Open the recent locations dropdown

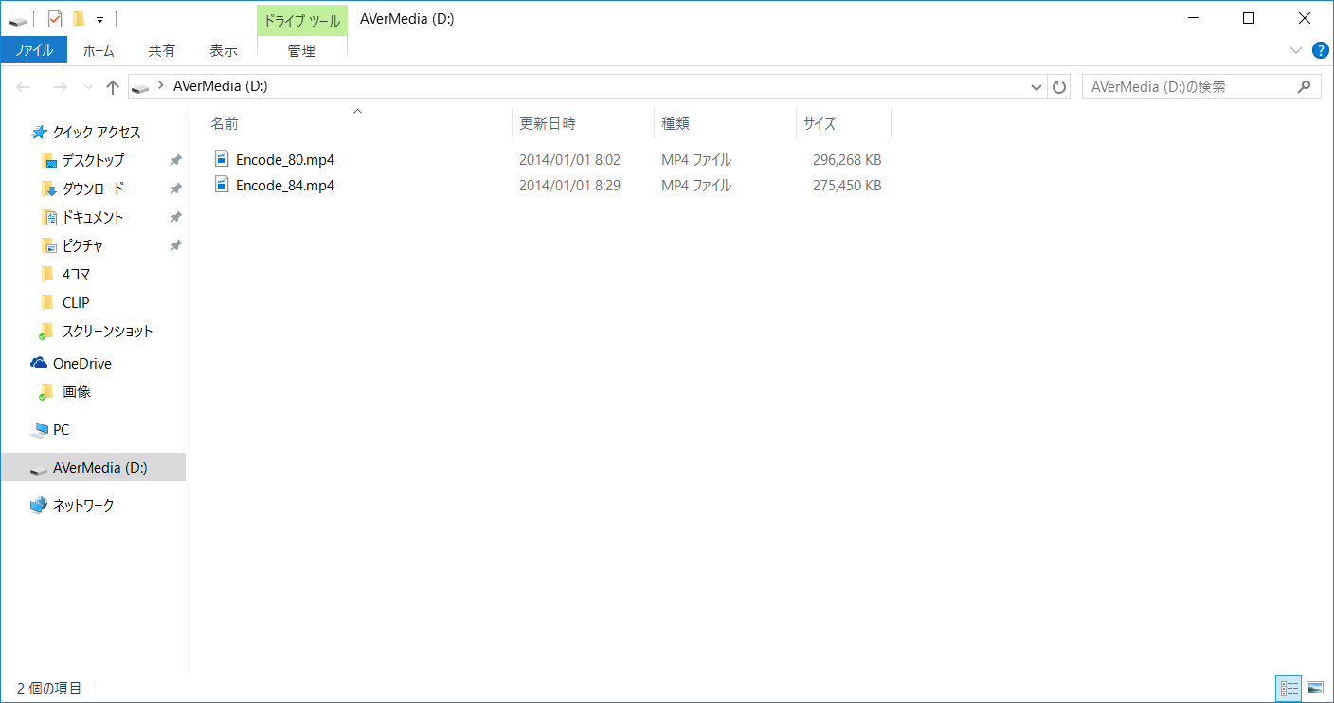(88, 87)
